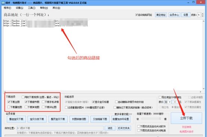Open 长图拼接切图 tool
Image resolution: width=207 pixels, height=137 pixels.
(x=79, y=119)
